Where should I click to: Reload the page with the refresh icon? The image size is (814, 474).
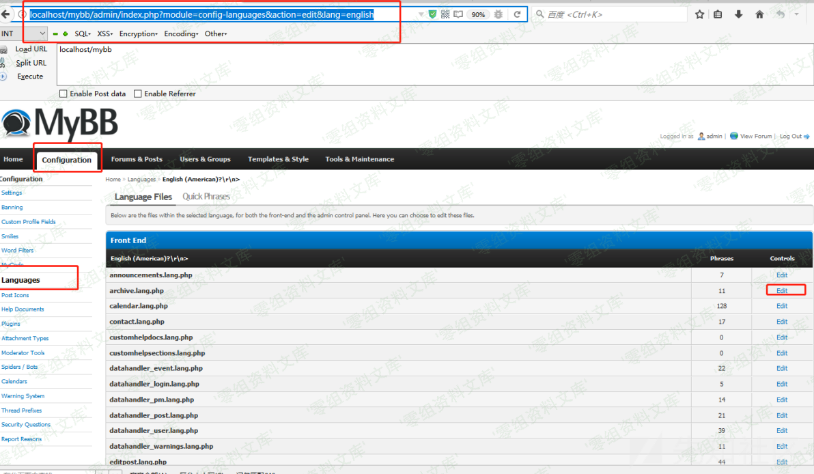click(517, 14)
